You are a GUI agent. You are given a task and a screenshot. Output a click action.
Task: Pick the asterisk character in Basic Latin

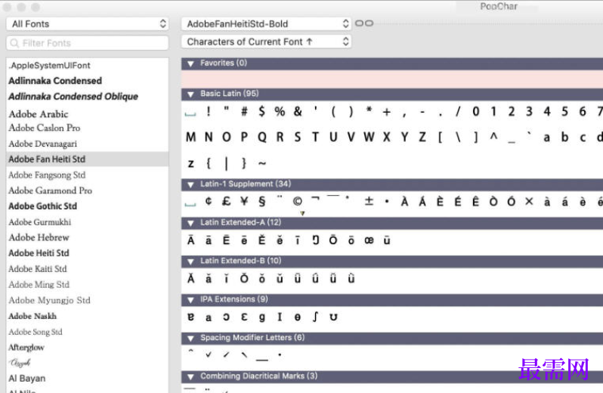point(369,110)
